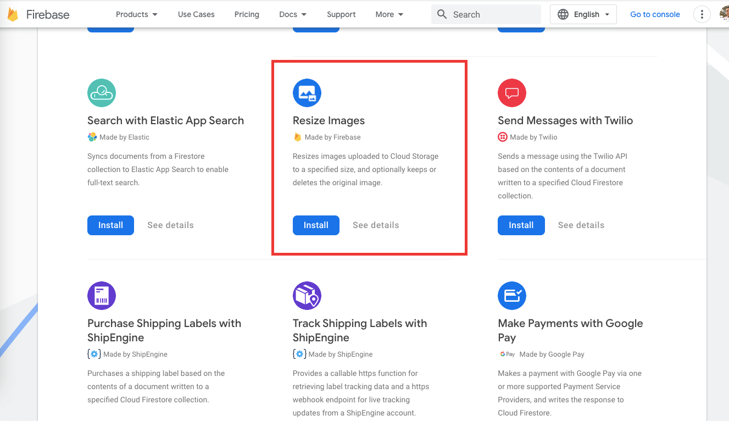Click the Elastic logo beside Made by Elastic
Image resolution: width=729 pixels, height=421 pixels.
click(x=92, y=137)
